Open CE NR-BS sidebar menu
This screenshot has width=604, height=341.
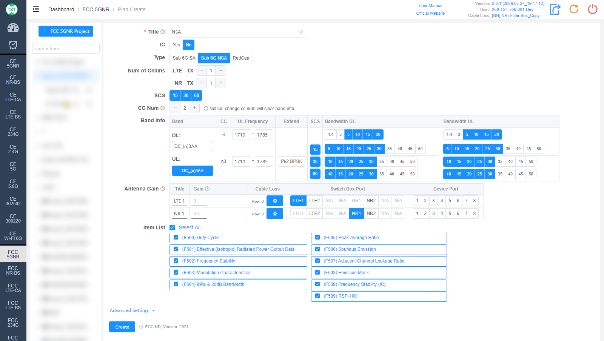[x=13, y=80]
